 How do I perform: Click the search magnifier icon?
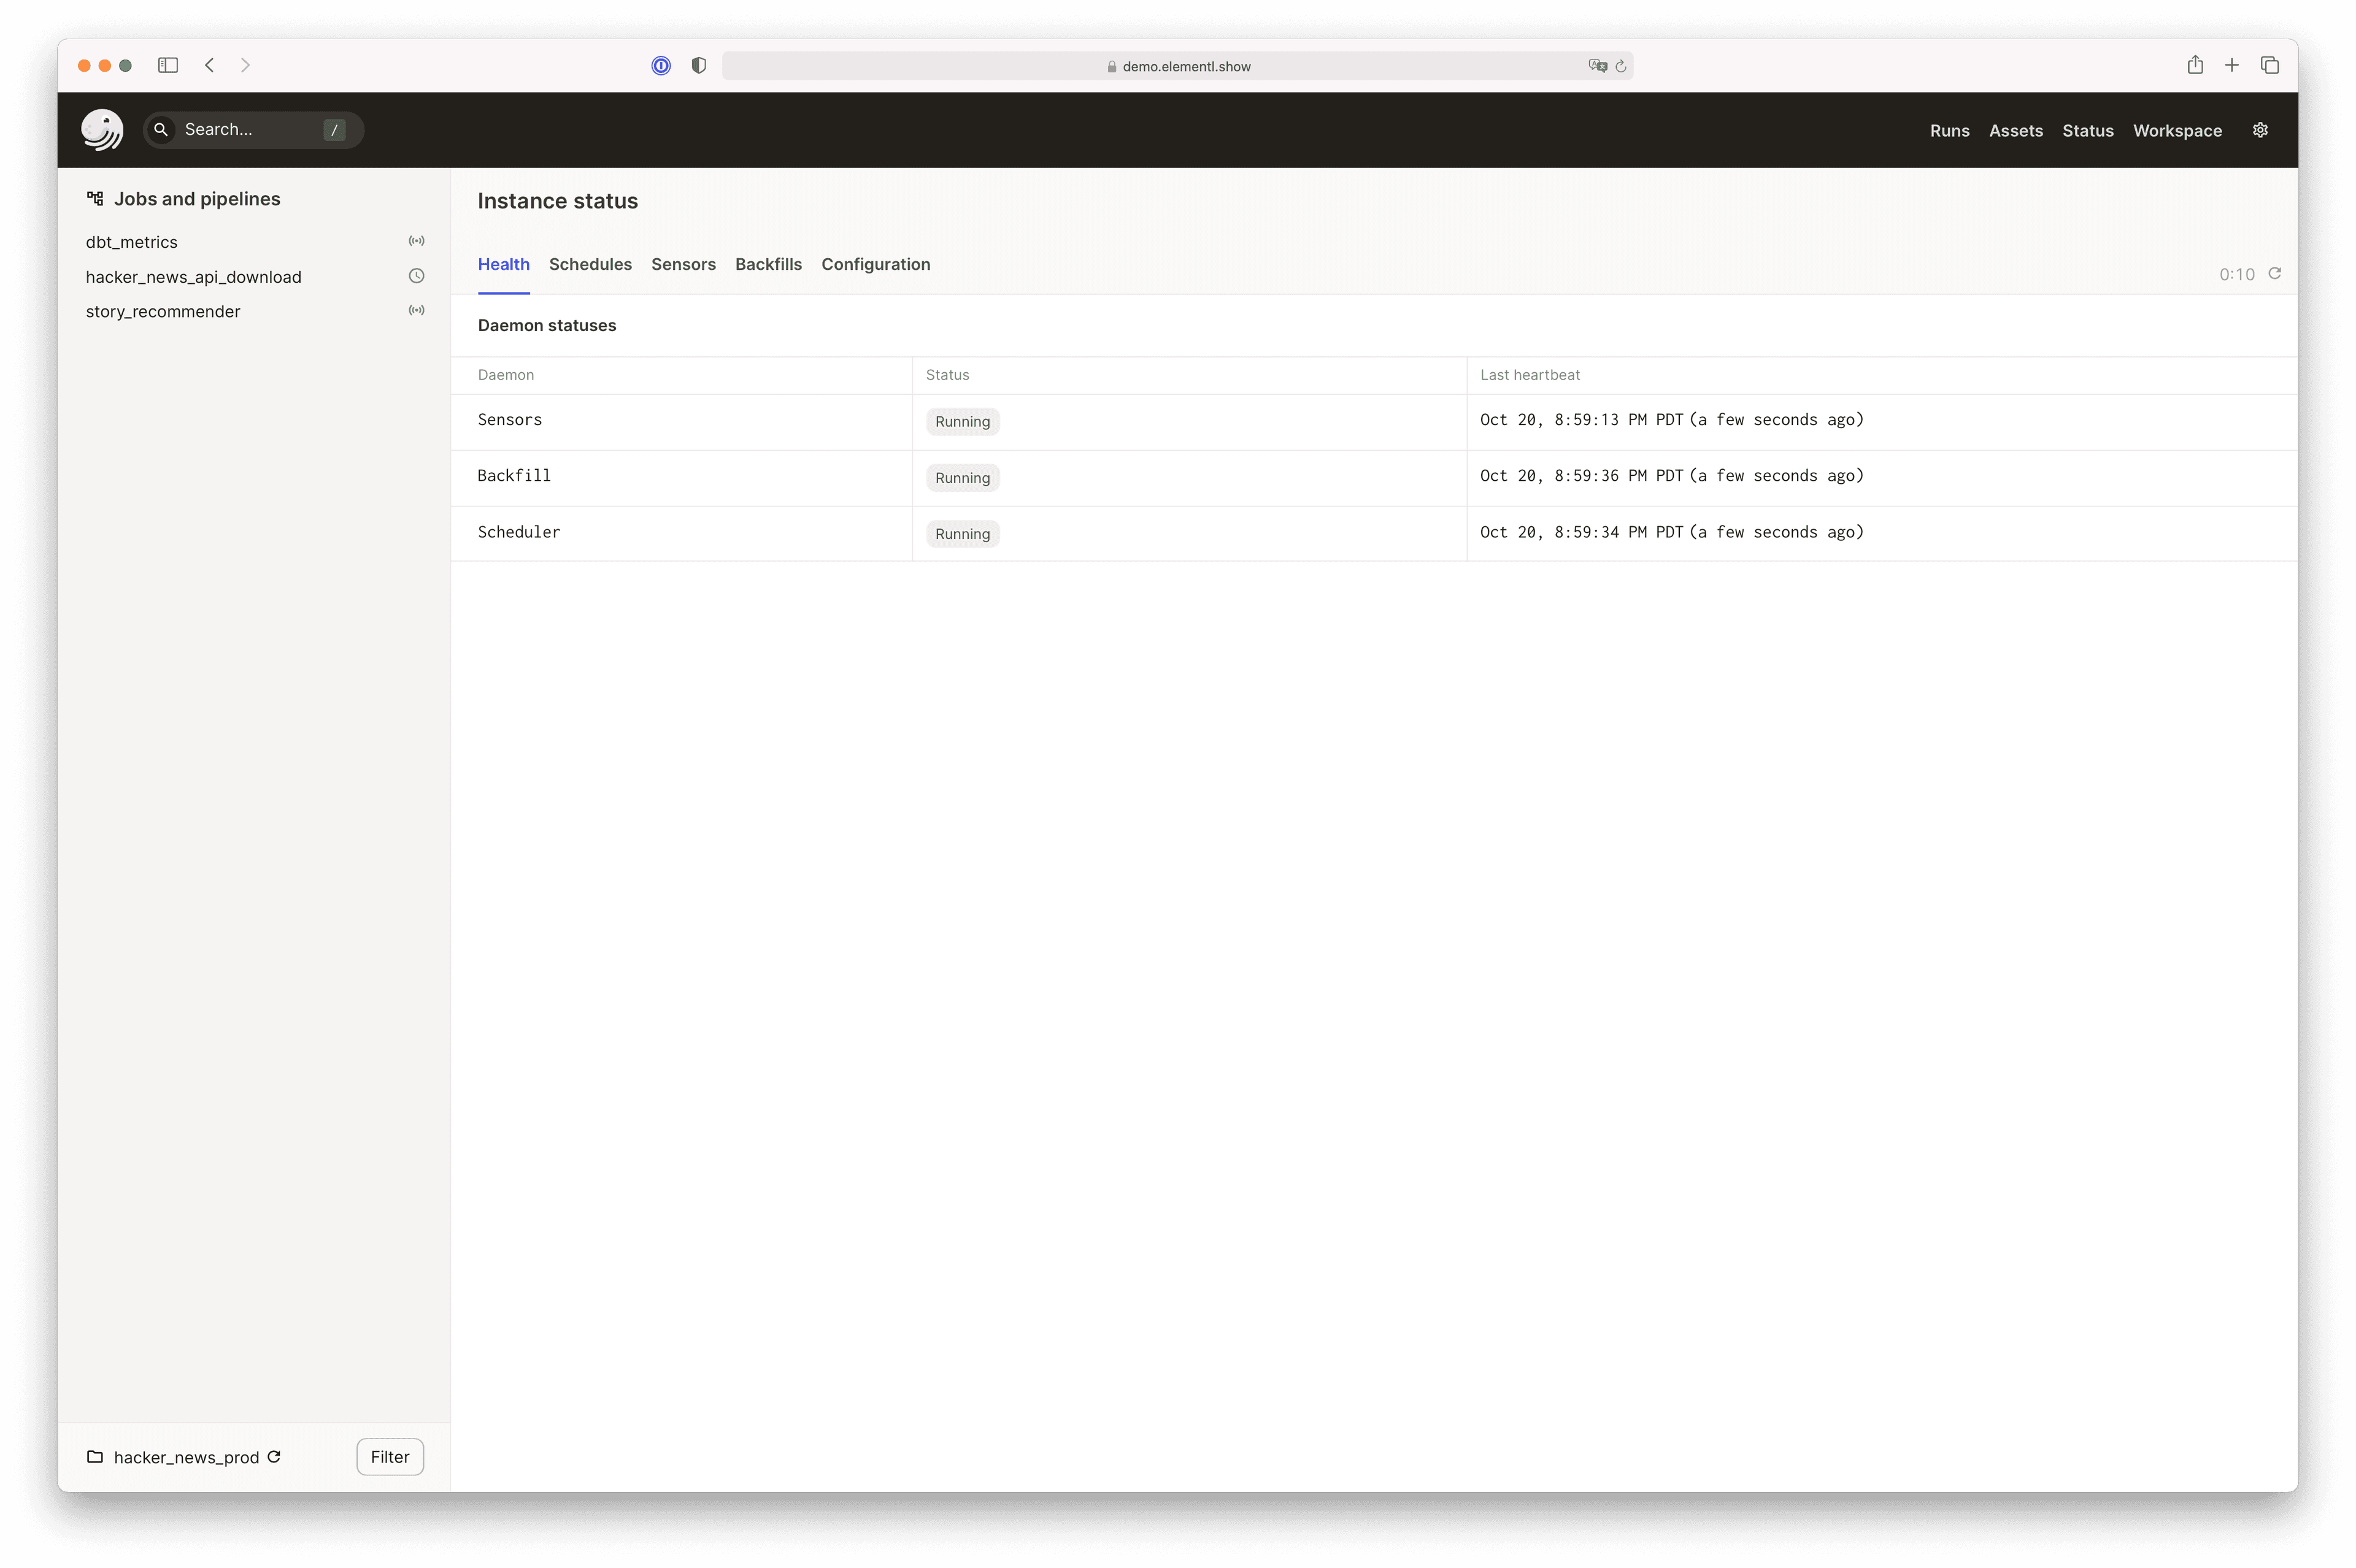coord(160,129)
